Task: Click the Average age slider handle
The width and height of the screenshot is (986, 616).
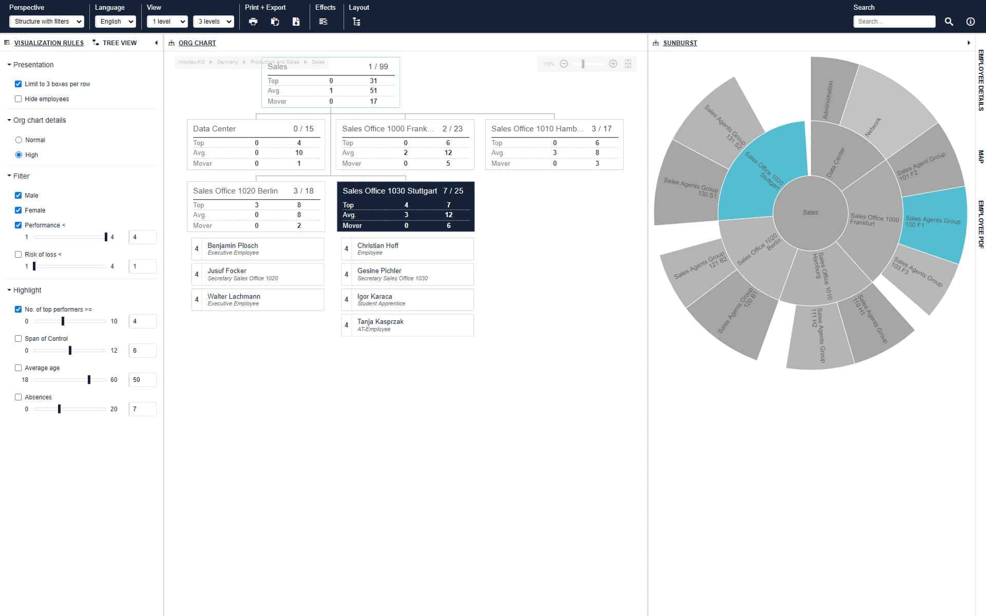Action: click(x=89, y=380)
